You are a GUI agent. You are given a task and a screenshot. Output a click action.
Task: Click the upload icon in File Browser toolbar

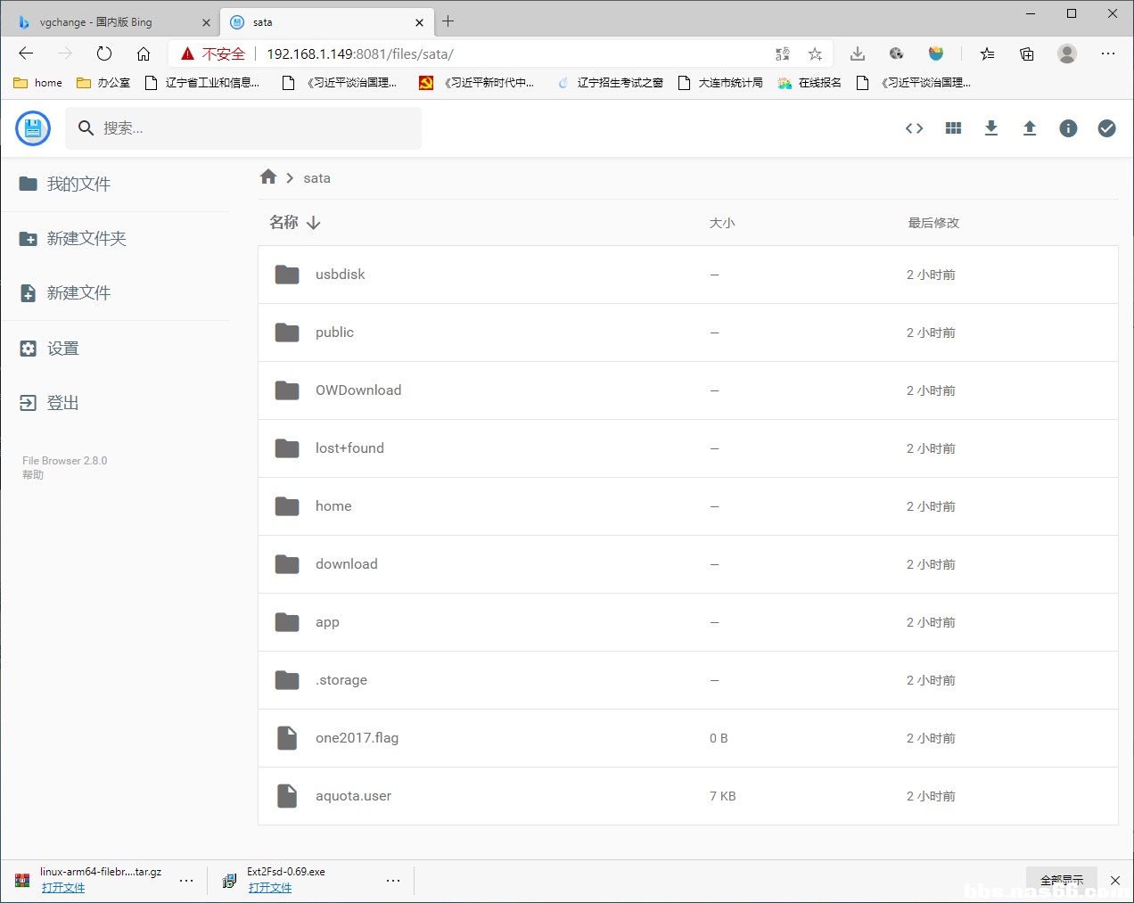[x=1030, y=128]
